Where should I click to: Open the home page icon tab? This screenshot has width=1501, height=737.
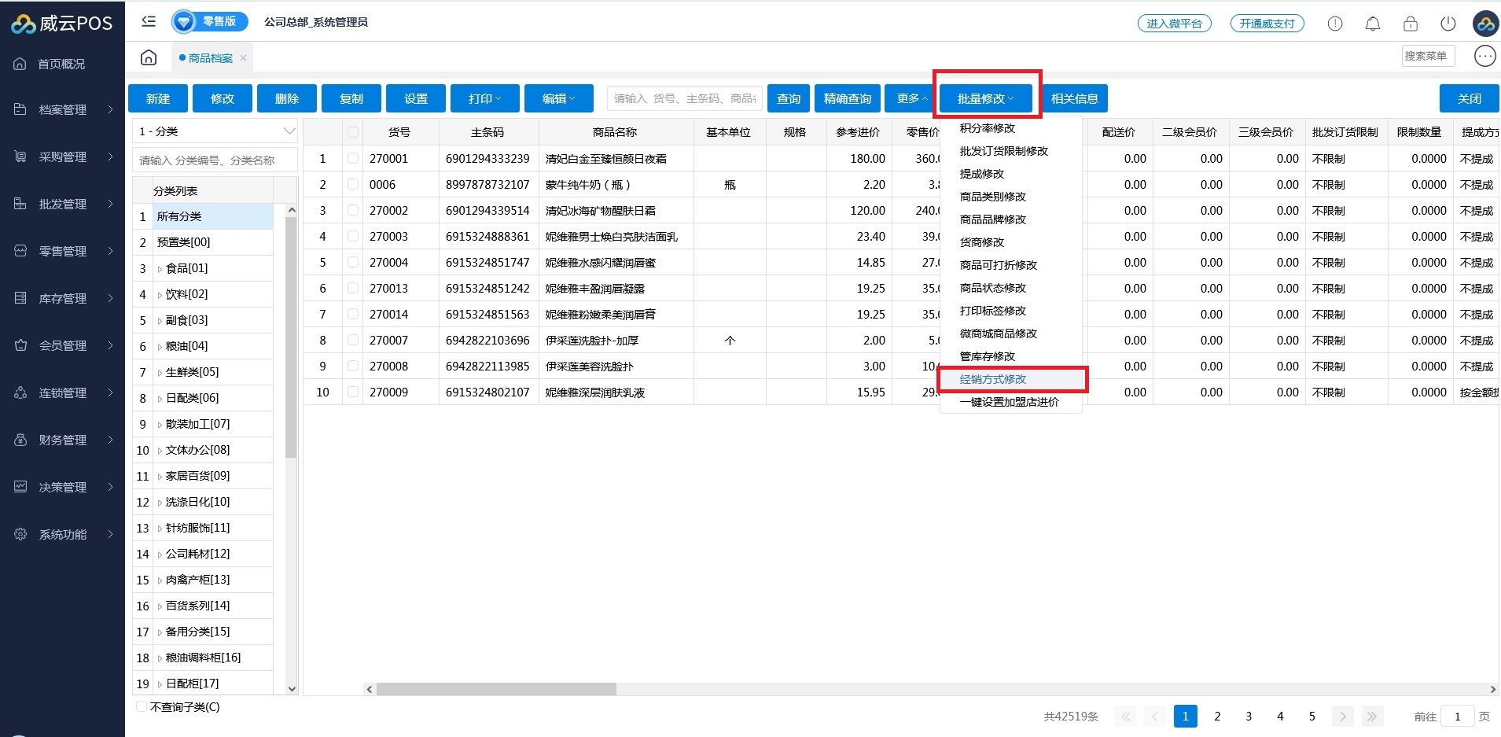coord(149,57)
